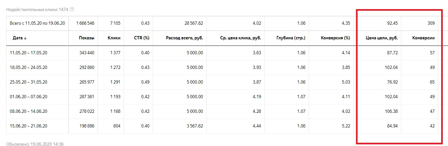Click the help icon beside invalid clicks
Screen dimensions: 448x146
(x=72, y=9)
